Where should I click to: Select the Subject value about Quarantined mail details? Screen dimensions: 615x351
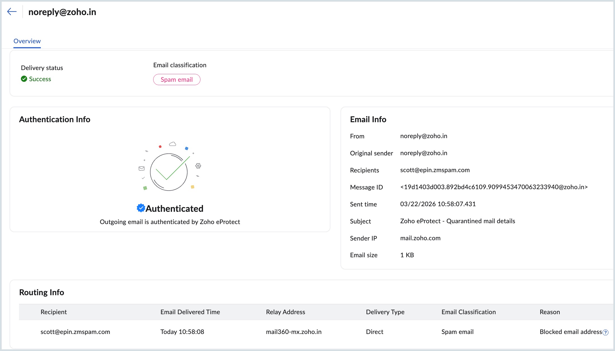click(x=458, y=221)
